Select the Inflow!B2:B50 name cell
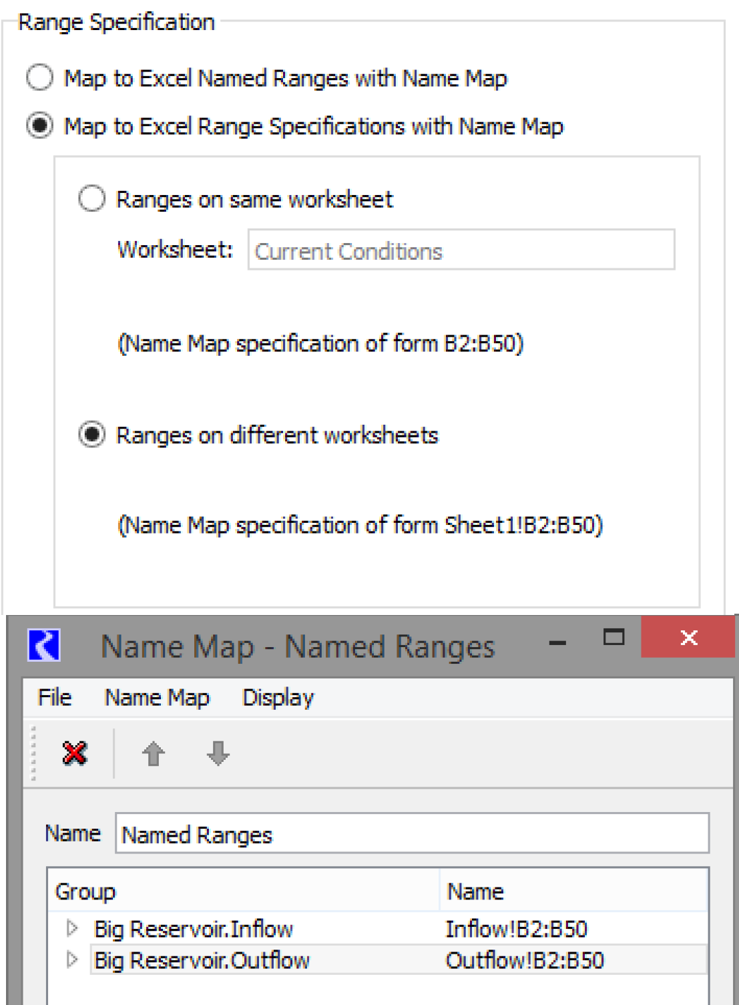 [x=516, y=929]
